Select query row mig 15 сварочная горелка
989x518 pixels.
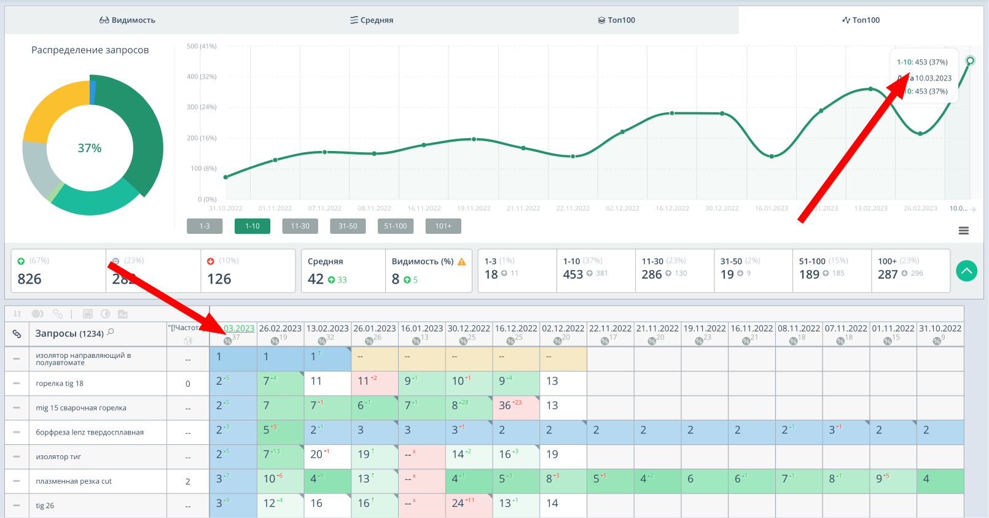click(x=81, y=408)
